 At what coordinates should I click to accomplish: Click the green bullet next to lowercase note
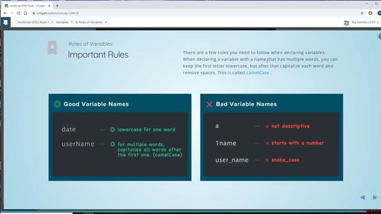click(113, 130)
